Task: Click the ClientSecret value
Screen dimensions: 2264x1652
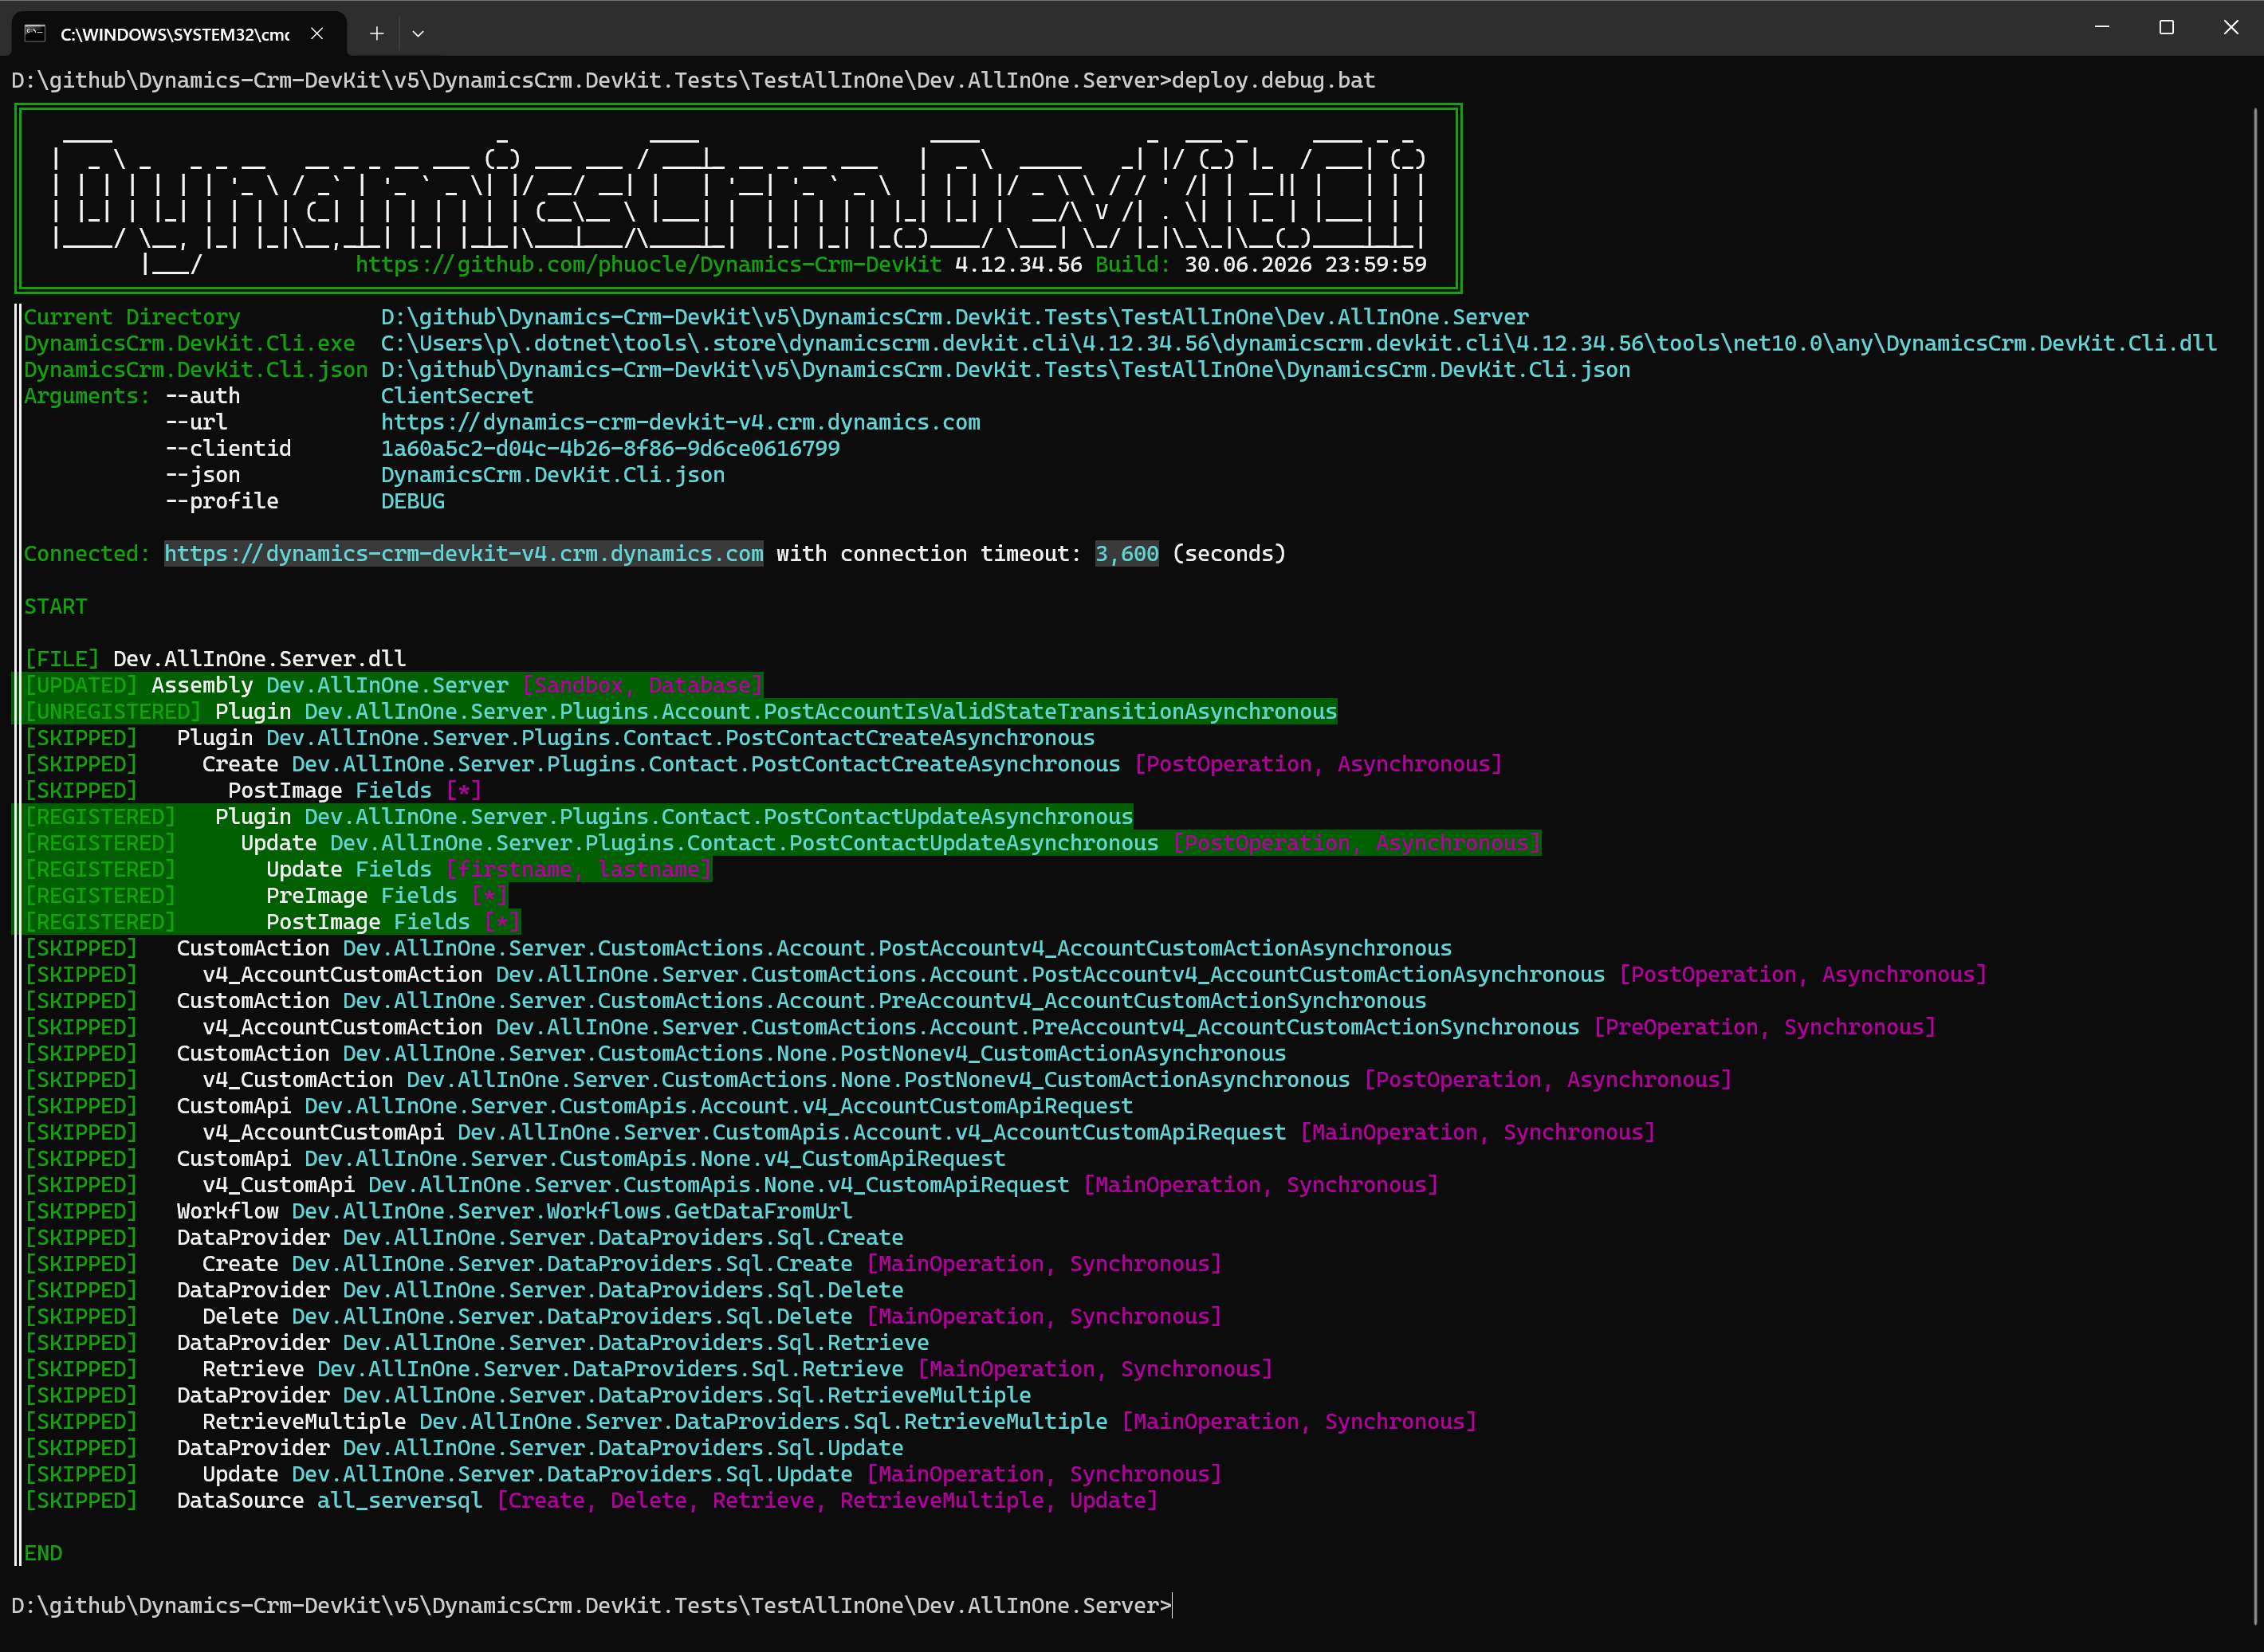Action: click(x=458, y=396)
